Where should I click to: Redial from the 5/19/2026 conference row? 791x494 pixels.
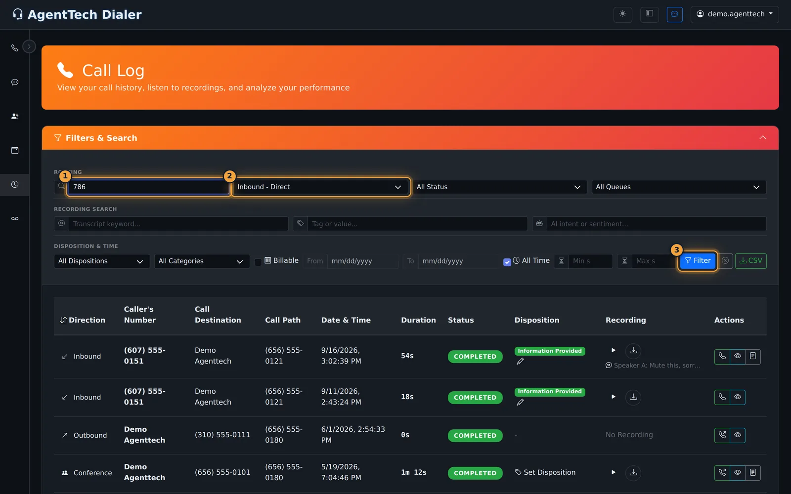722,473
